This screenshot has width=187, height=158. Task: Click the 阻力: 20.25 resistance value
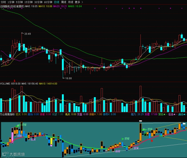tap(137, 114)
